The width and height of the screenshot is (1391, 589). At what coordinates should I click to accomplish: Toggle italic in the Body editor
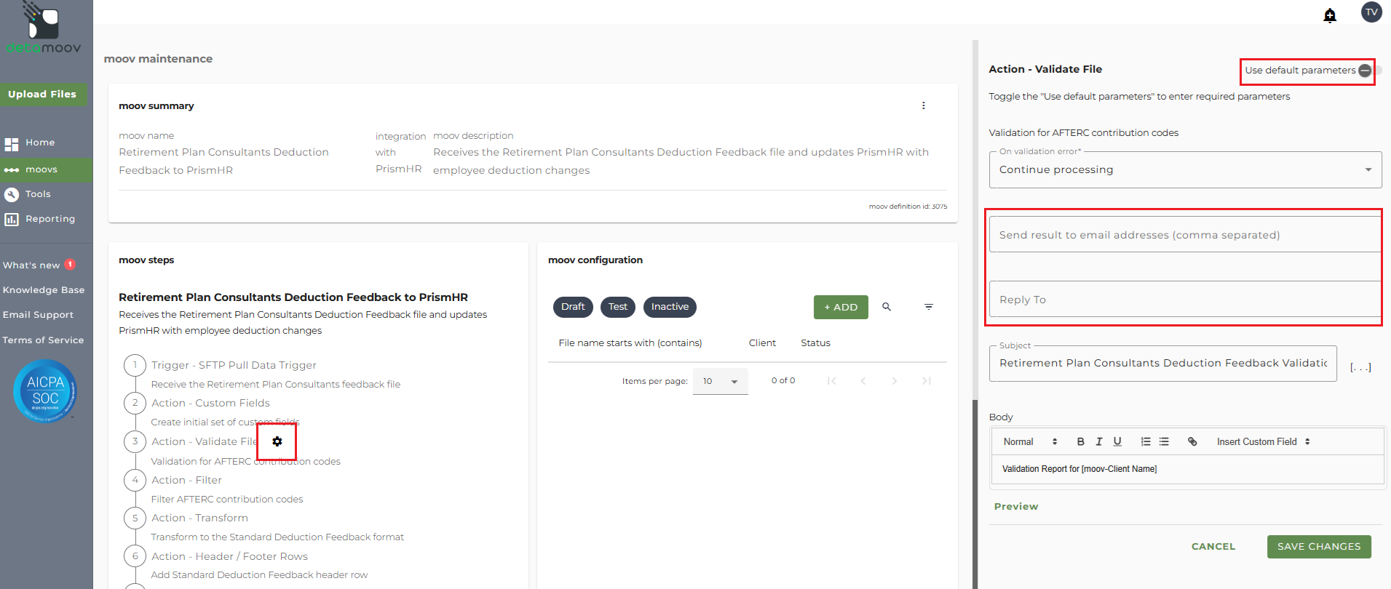[1099, 441]
